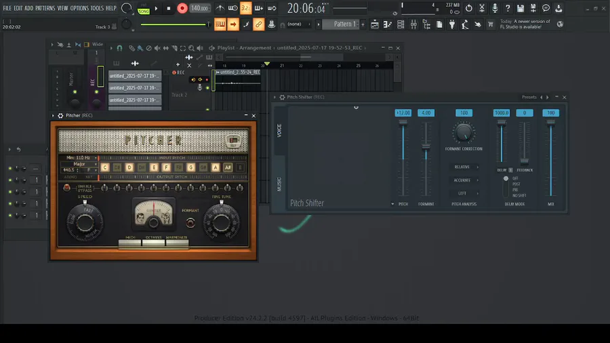Open the HELP menu
This screenshot has height=343, width=610.
(x=111, y=7)
